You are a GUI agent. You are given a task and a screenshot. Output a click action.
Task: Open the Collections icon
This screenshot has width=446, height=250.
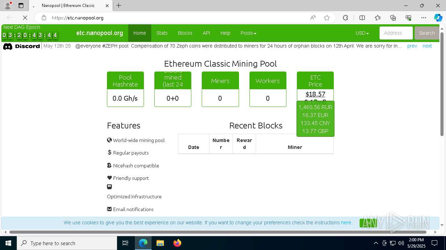coord(393,18)
